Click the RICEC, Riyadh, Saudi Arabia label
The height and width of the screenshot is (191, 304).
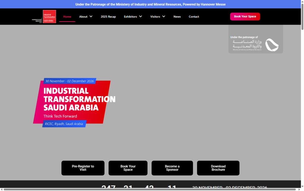point(64,124)
